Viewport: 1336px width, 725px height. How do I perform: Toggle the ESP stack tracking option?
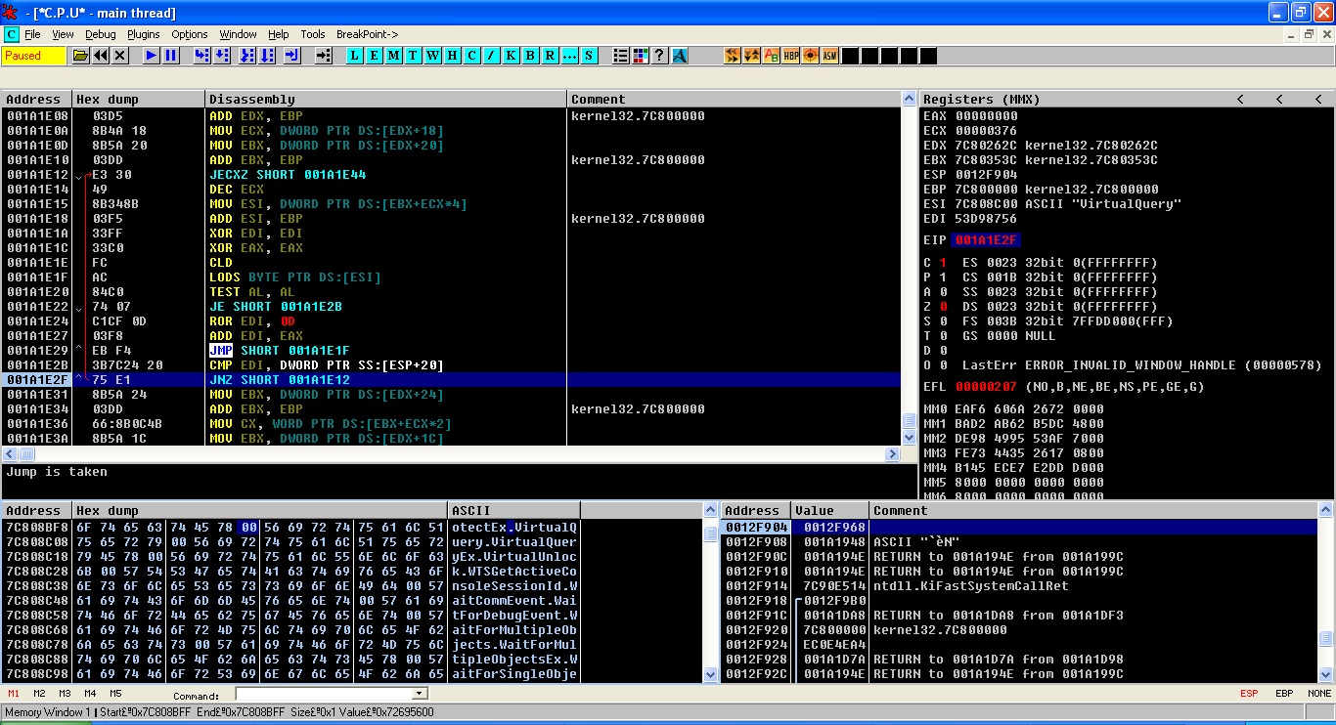(x=1249, y=694)
